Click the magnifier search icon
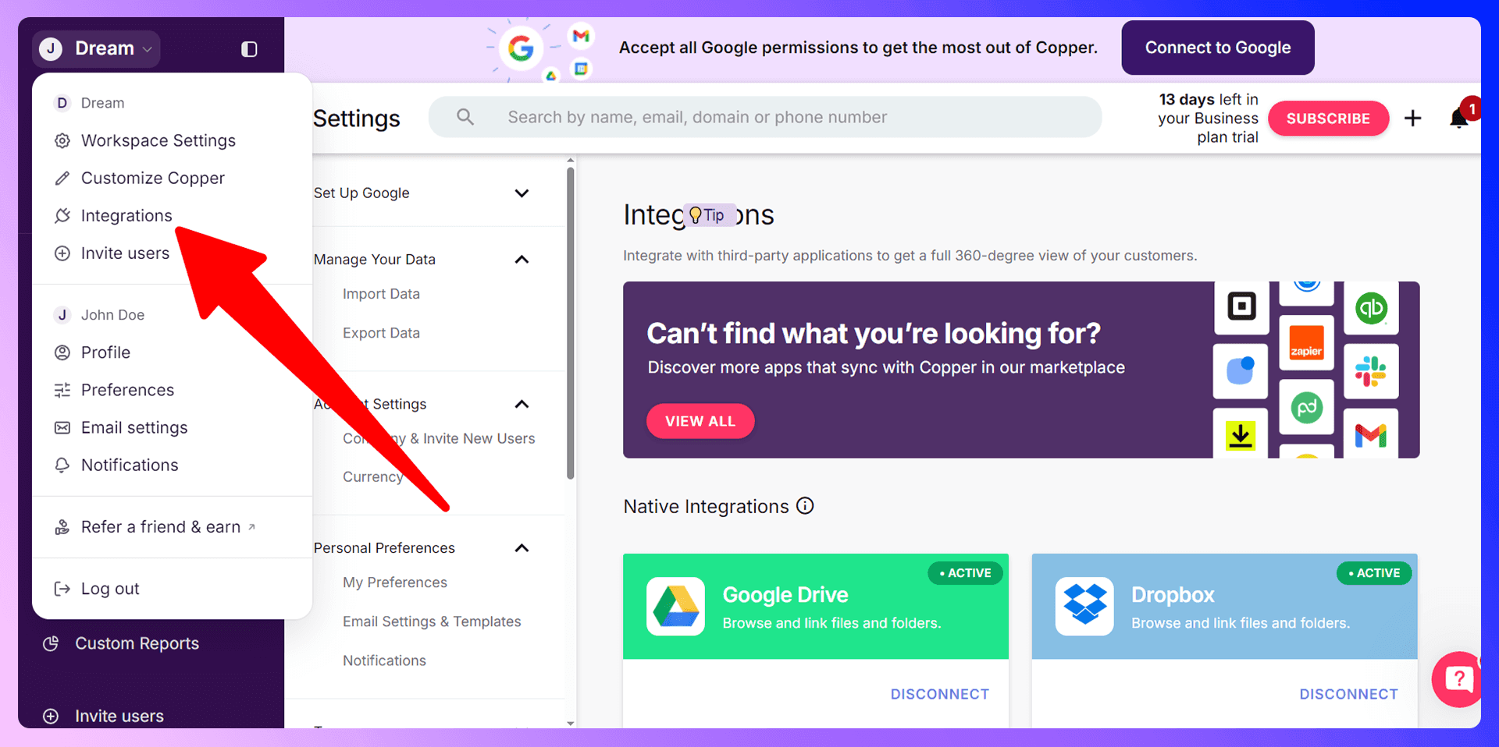The width and height of the screenshot is (1499, 747). (465, 117)
